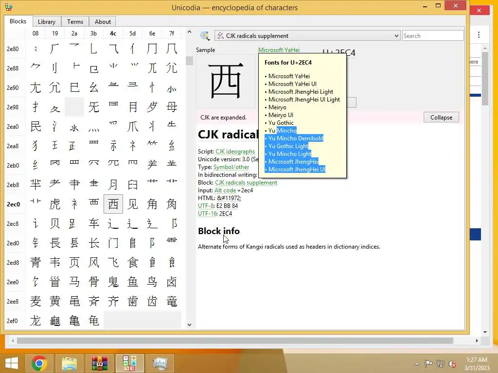Select character 鱼 in row 2ee0
This screenshot has width=498, height=373.
click(133, 282)
